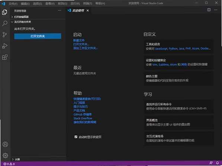The height and width of the screenshot is (166, 222).
Task: Open the 颜色主题 card
Action: (178, 78)
